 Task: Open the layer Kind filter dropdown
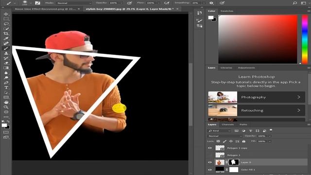(x=219, y=131)
